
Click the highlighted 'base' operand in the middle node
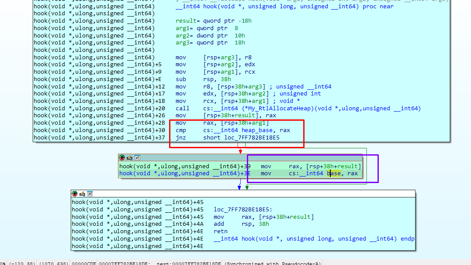[x=334, y=173]
